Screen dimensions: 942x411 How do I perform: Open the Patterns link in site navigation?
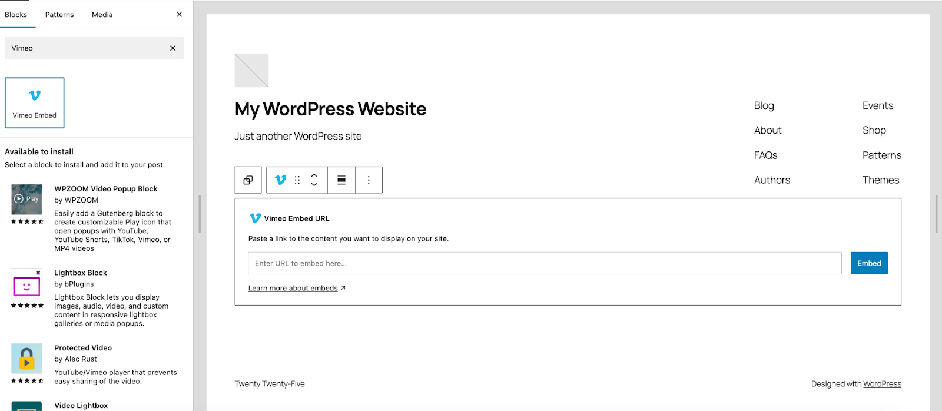pos(882,155)
